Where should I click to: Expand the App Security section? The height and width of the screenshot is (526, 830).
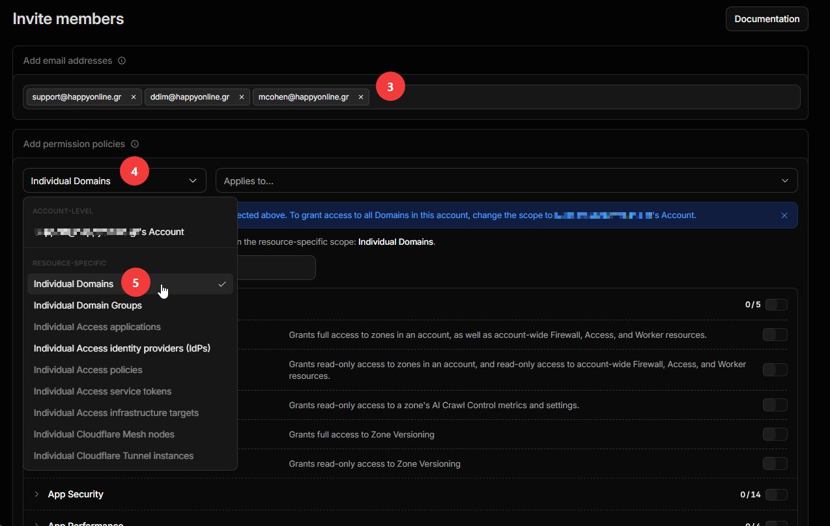tap(36, 494)
